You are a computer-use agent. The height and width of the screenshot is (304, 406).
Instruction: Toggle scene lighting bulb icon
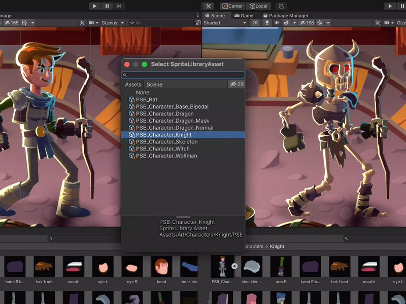coord(267,23)
